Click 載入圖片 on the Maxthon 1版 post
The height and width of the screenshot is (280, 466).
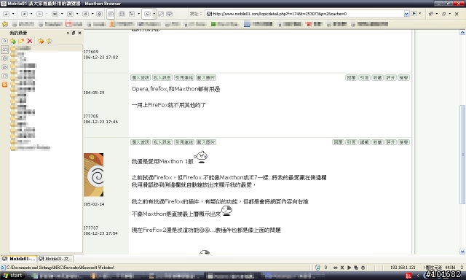click(206, 142)
